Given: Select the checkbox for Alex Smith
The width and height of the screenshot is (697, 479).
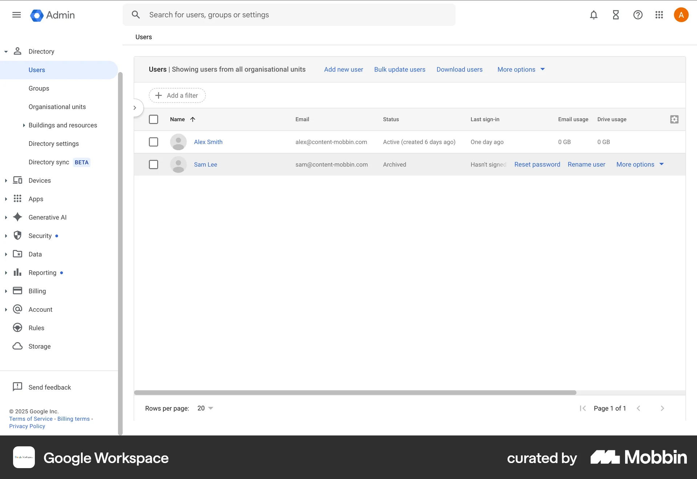Looking at the screenshot, I should coord(153,142).
